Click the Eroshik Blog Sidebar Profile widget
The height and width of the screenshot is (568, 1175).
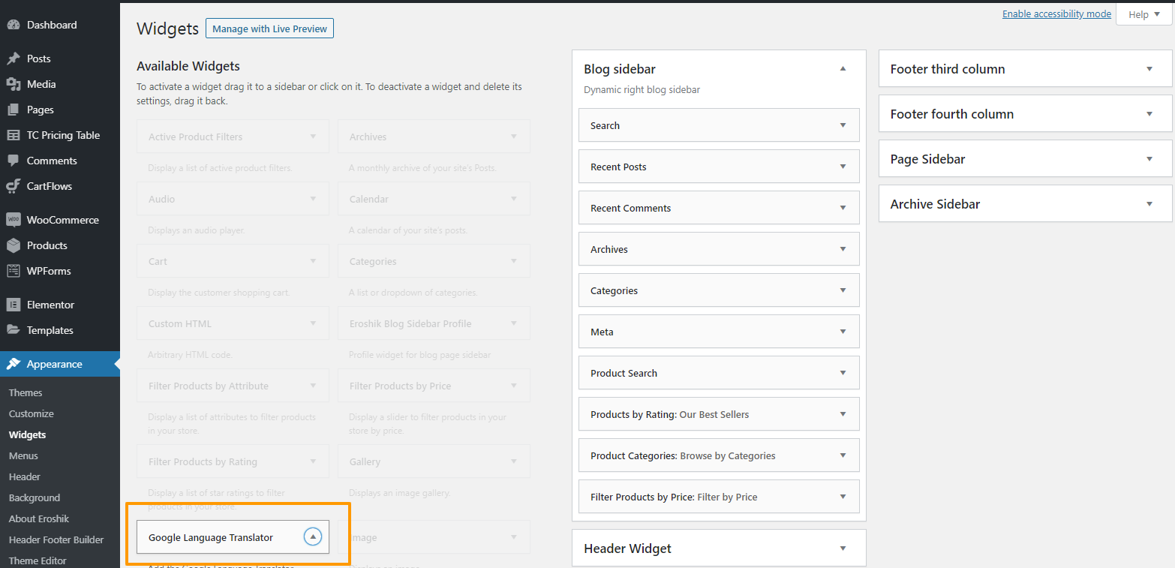pyautogui.click(x=434, y=323)
